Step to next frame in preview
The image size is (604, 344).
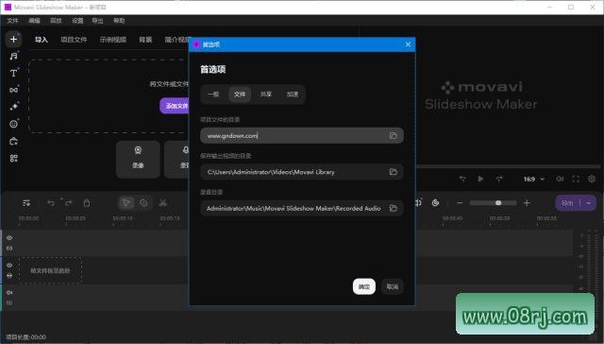pyautogui.click(x=499, y=179)
